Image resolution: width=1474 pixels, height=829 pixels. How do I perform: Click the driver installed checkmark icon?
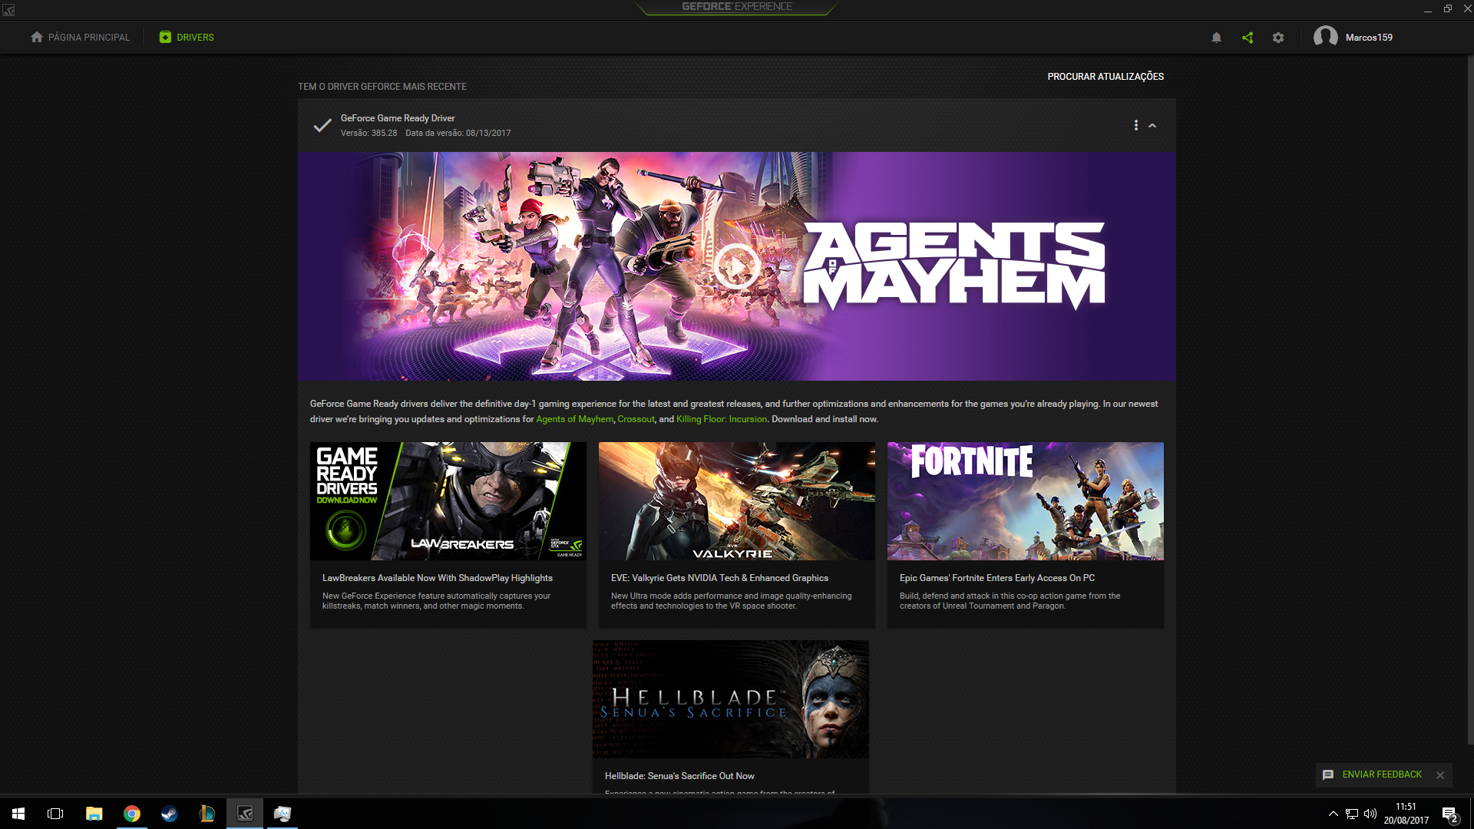(x=322, y=125)
